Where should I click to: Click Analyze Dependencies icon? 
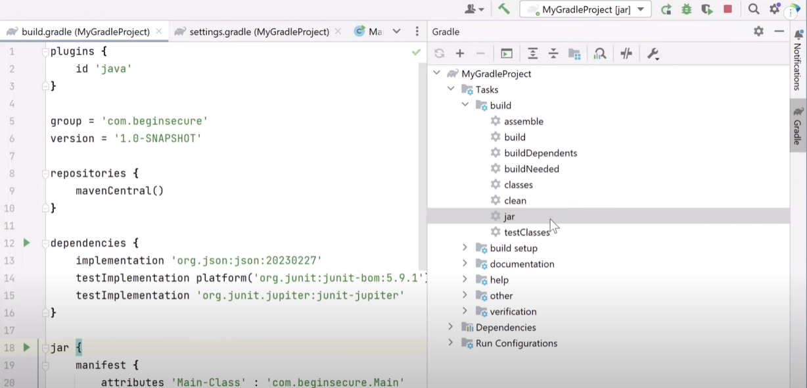tap(599, 54)
